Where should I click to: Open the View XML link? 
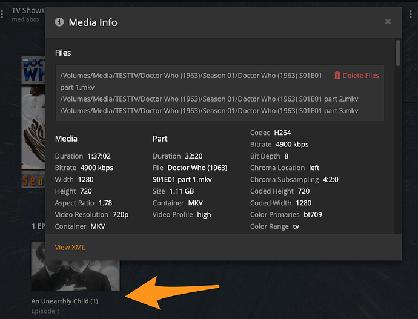[70, 247]
